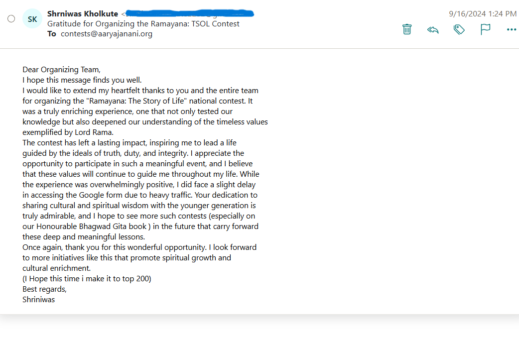Select the email using the round checkbox
Image resolution: width=519 pixels, height=343 pixels.
[x=11, y=19]
